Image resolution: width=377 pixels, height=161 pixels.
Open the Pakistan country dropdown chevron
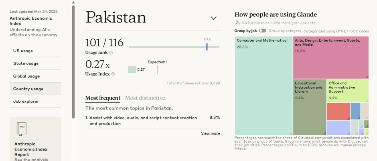click(x=214, y=18)
